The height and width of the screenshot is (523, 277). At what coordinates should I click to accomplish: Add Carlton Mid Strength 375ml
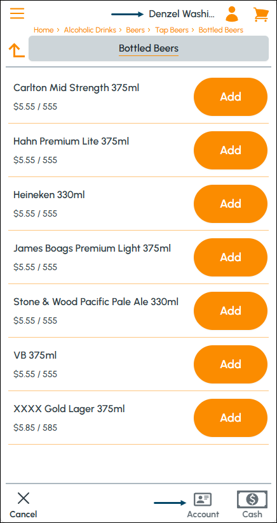click(231, 97)
